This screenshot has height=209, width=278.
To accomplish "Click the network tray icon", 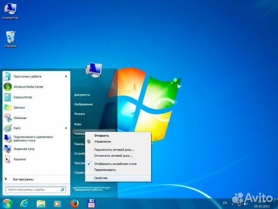I will pos(239,204).
